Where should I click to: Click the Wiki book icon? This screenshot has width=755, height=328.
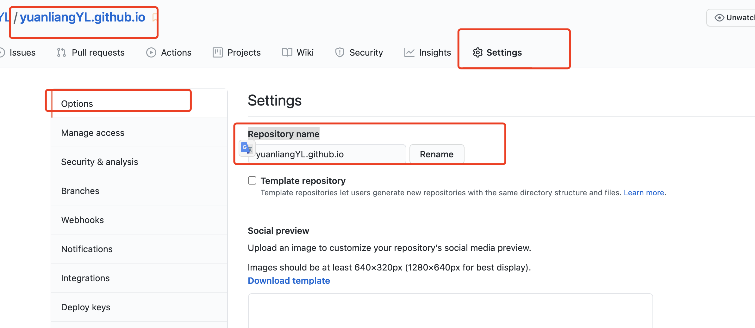287,52
